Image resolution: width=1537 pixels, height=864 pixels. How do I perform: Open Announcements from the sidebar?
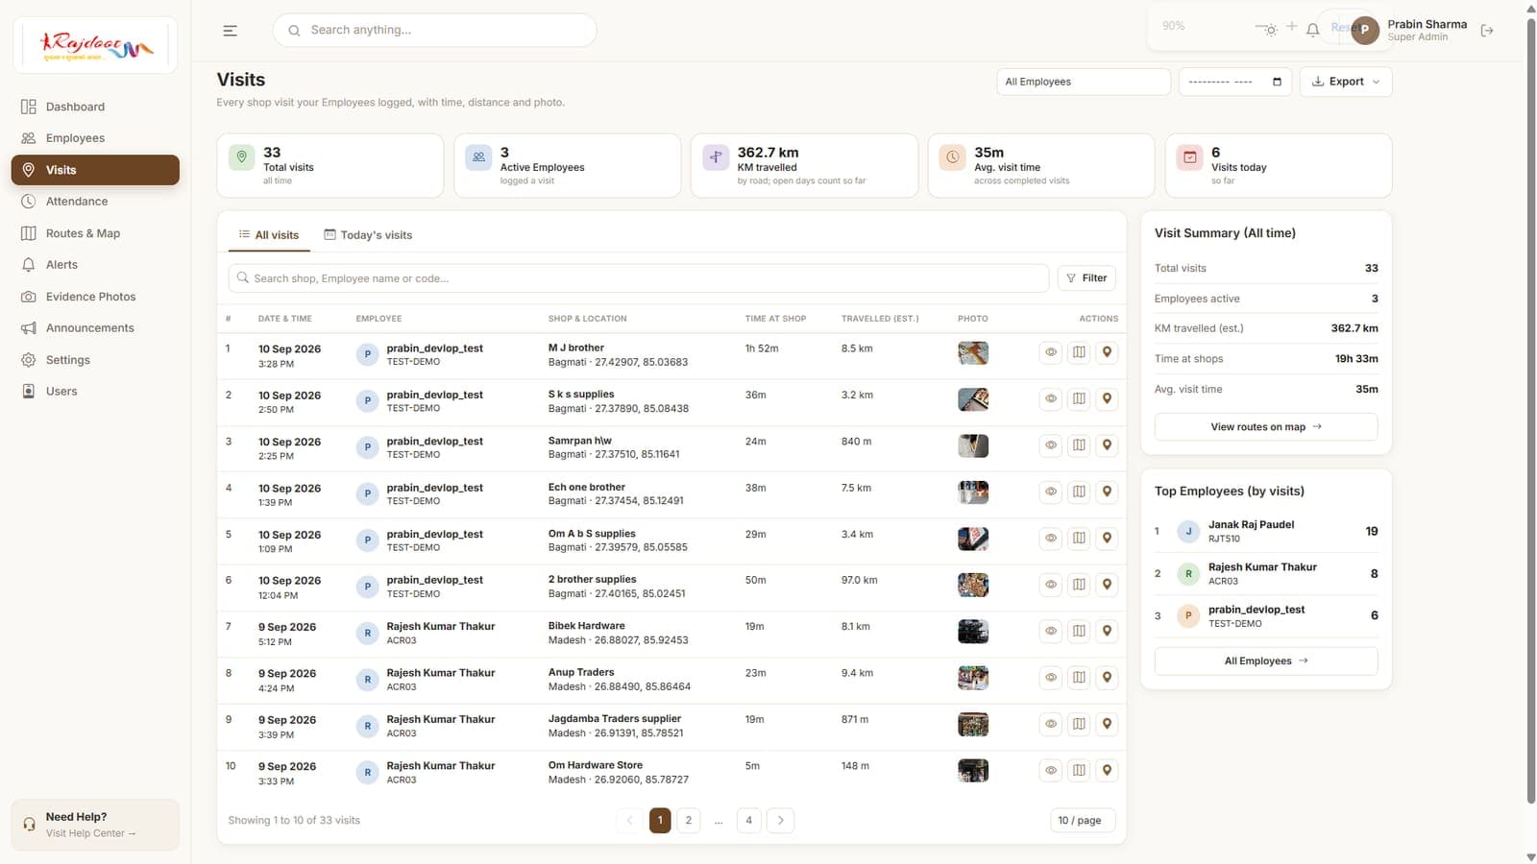tap(95, 328)
